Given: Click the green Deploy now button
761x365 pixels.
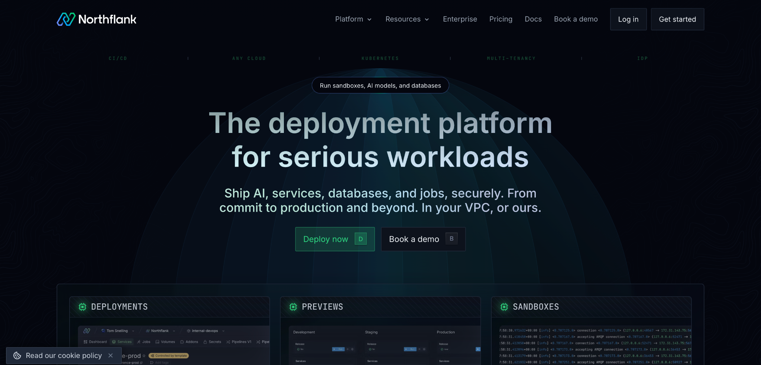Looking at the screenshot, I should pos(335,239).
